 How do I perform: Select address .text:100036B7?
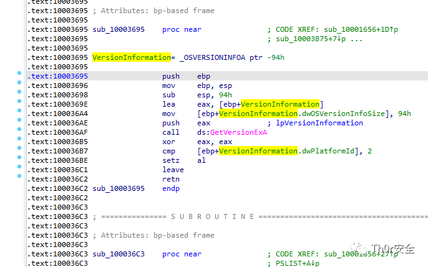57,151
